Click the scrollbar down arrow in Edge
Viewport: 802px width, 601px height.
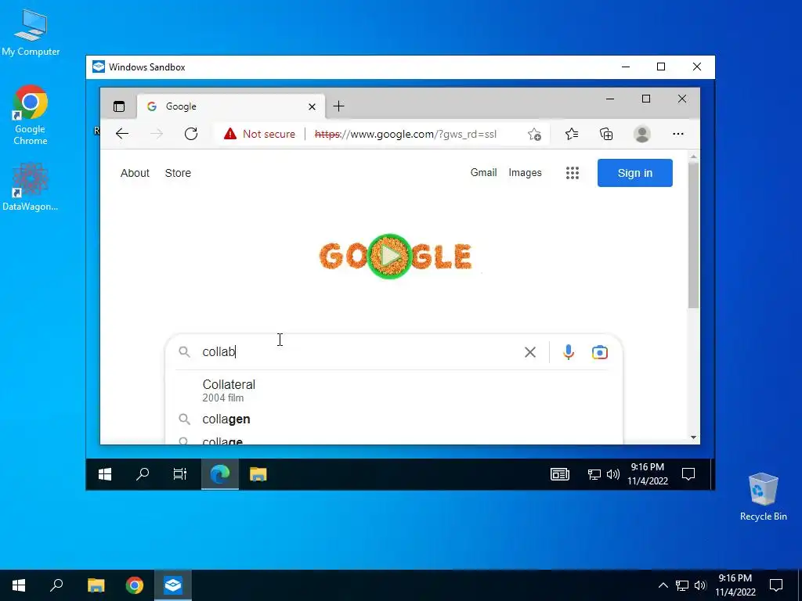point(694,437)
